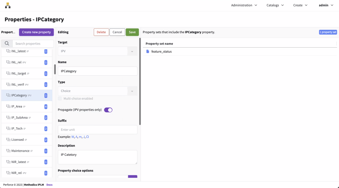This screenshot has height=188, width=339.
Task: Click the Methodics logo icon at top-left
Action: tap(8, 5)
